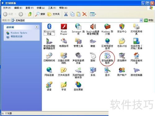Click the 转到 go button
155x116 pixels.
149,20
